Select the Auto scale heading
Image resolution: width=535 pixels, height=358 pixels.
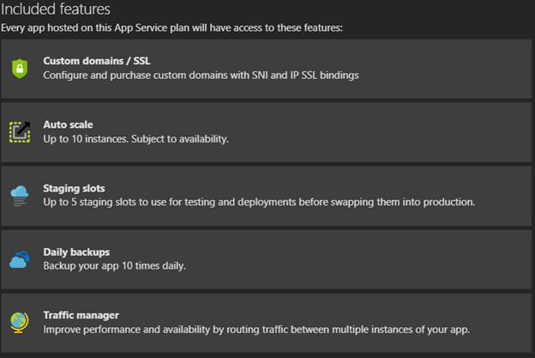pos(68,124)
